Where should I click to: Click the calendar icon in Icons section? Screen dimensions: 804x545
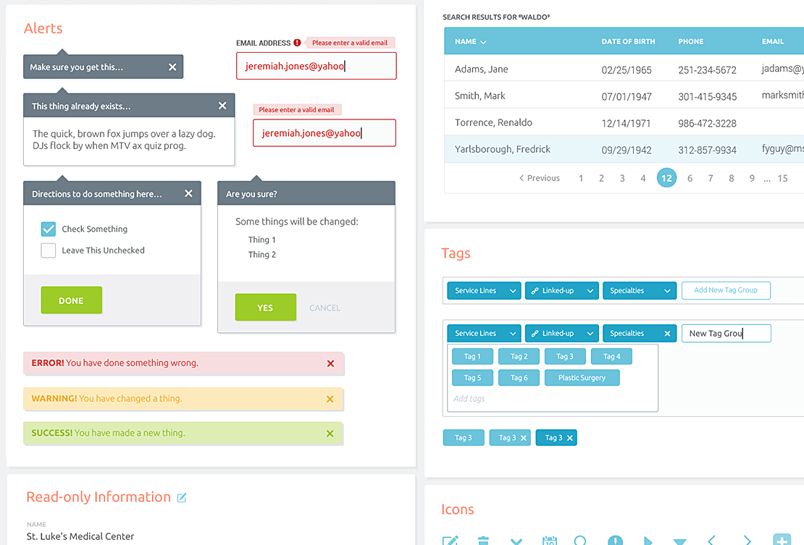point(550,540)
